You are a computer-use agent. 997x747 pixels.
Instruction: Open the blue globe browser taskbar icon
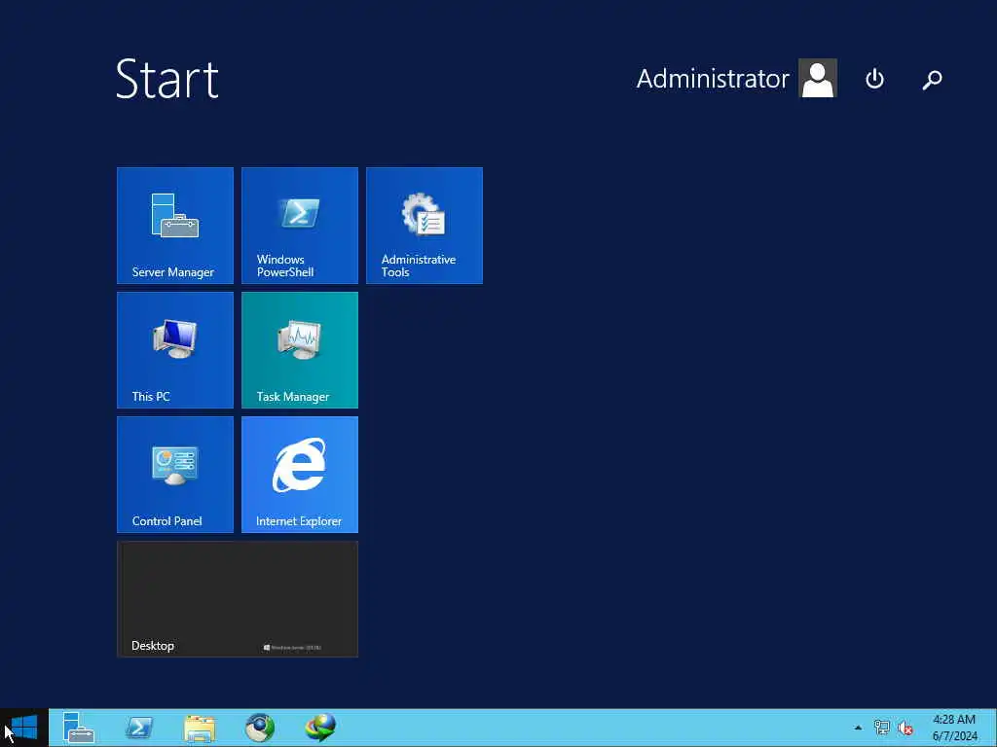tap(260, 728)
